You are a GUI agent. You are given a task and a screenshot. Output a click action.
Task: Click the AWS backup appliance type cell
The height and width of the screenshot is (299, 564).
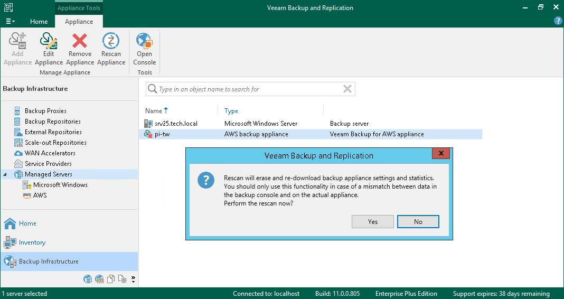click(256, 134)
